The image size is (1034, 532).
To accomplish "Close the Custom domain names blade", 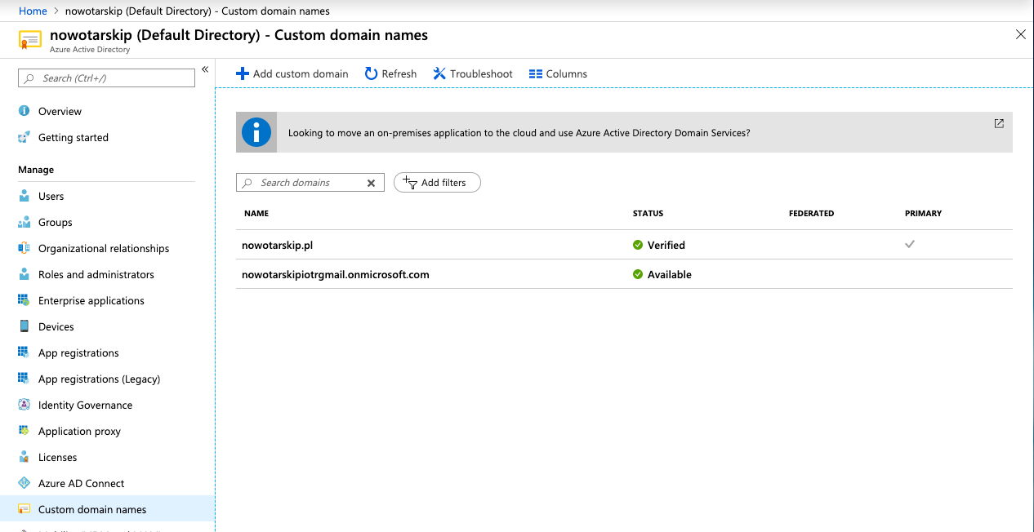I will (x=1020, y=34).
